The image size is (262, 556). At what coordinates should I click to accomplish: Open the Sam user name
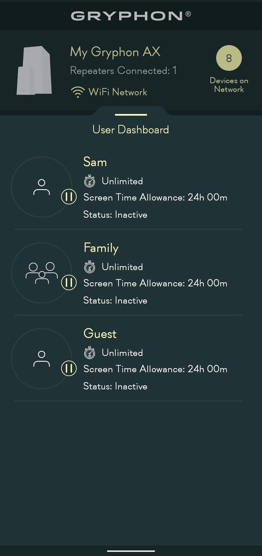pos(95,162)
